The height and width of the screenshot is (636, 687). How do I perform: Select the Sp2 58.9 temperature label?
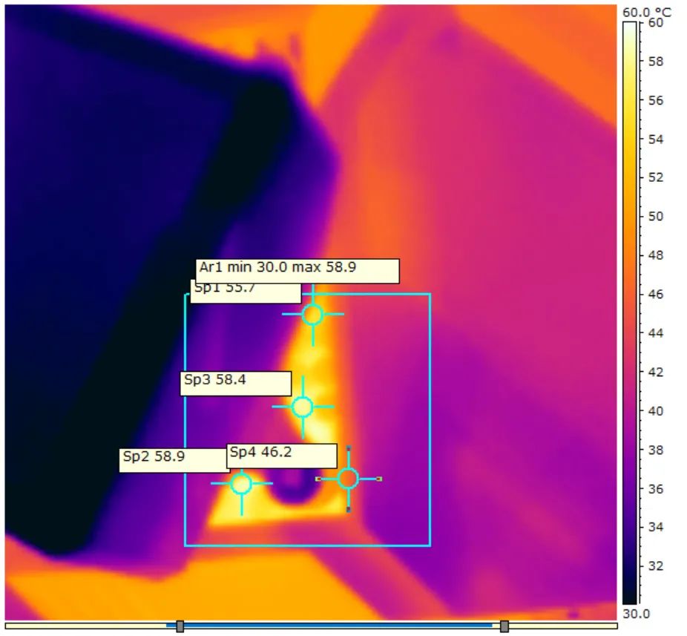coord(174,459)
